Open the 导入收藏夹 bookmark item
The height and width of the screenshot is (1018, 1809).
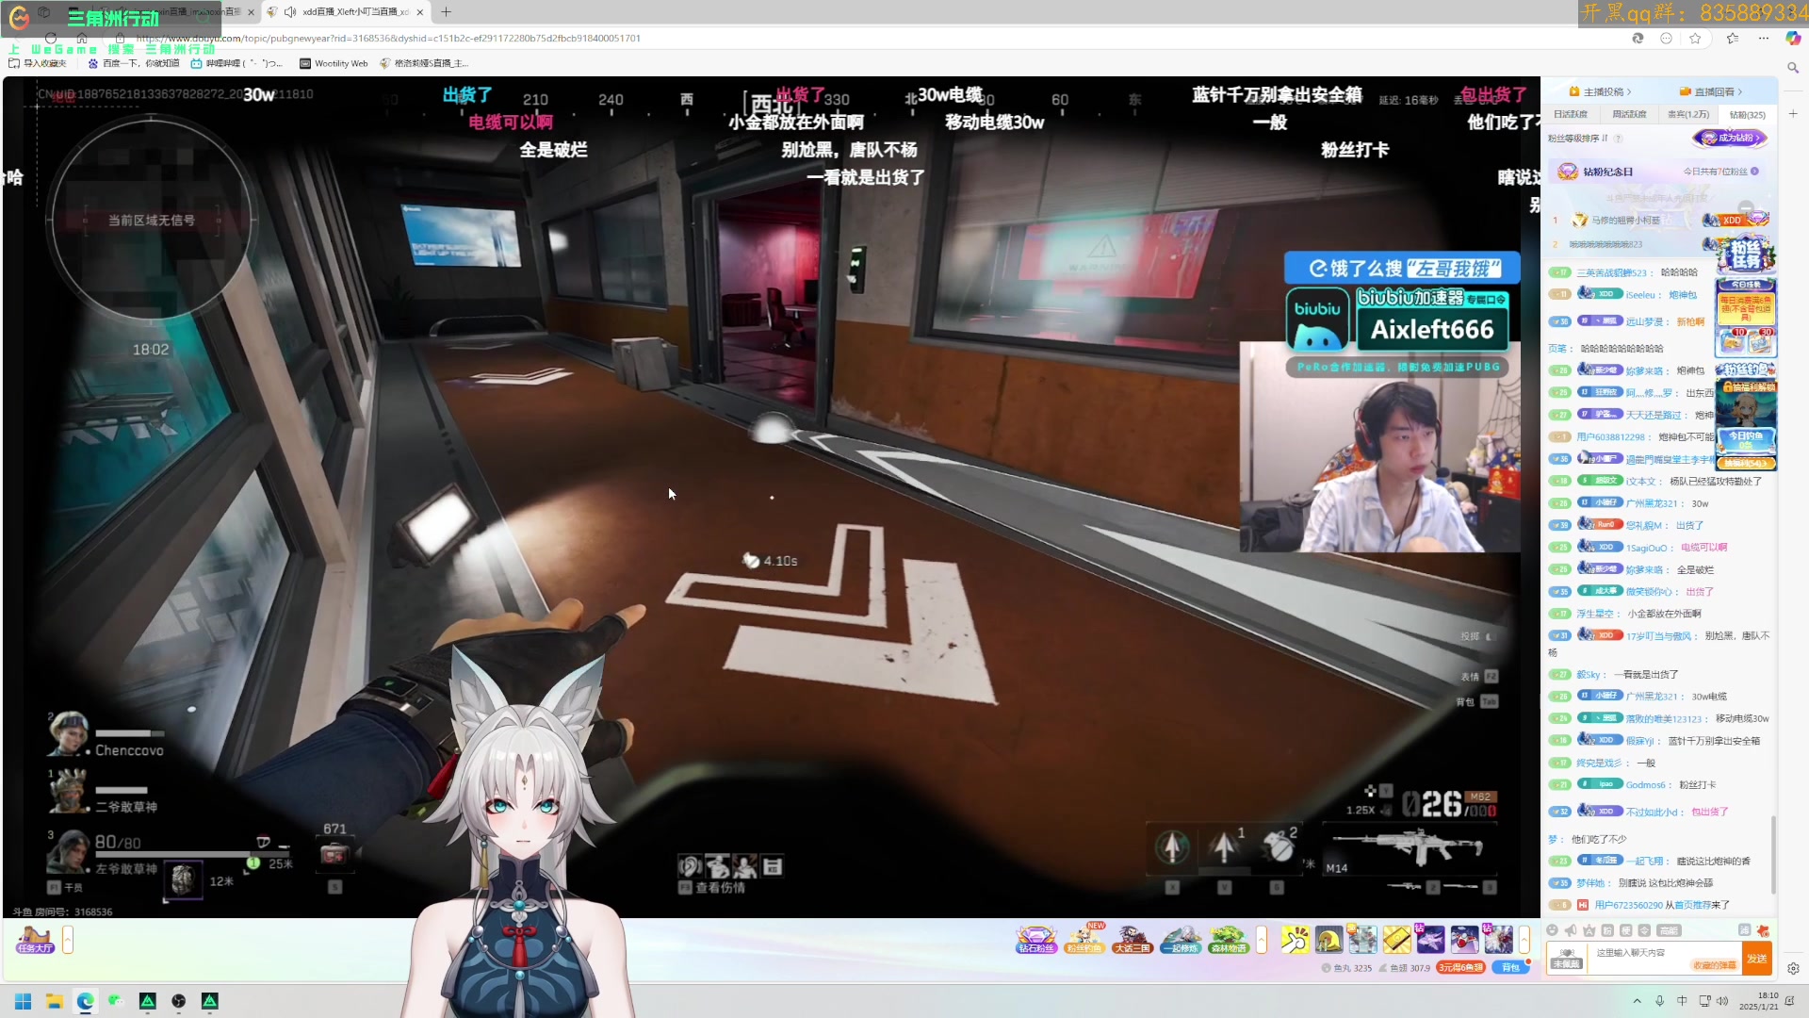tap(38, 63)
